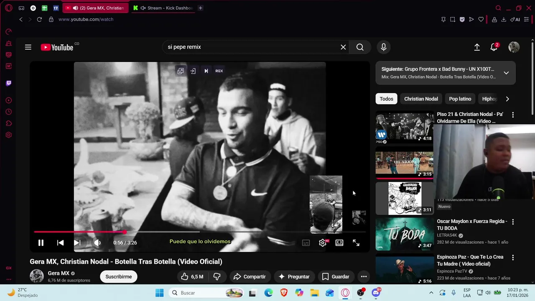The image size is (535, 301).
Task: Dislike the video
Action: [217, 277]
